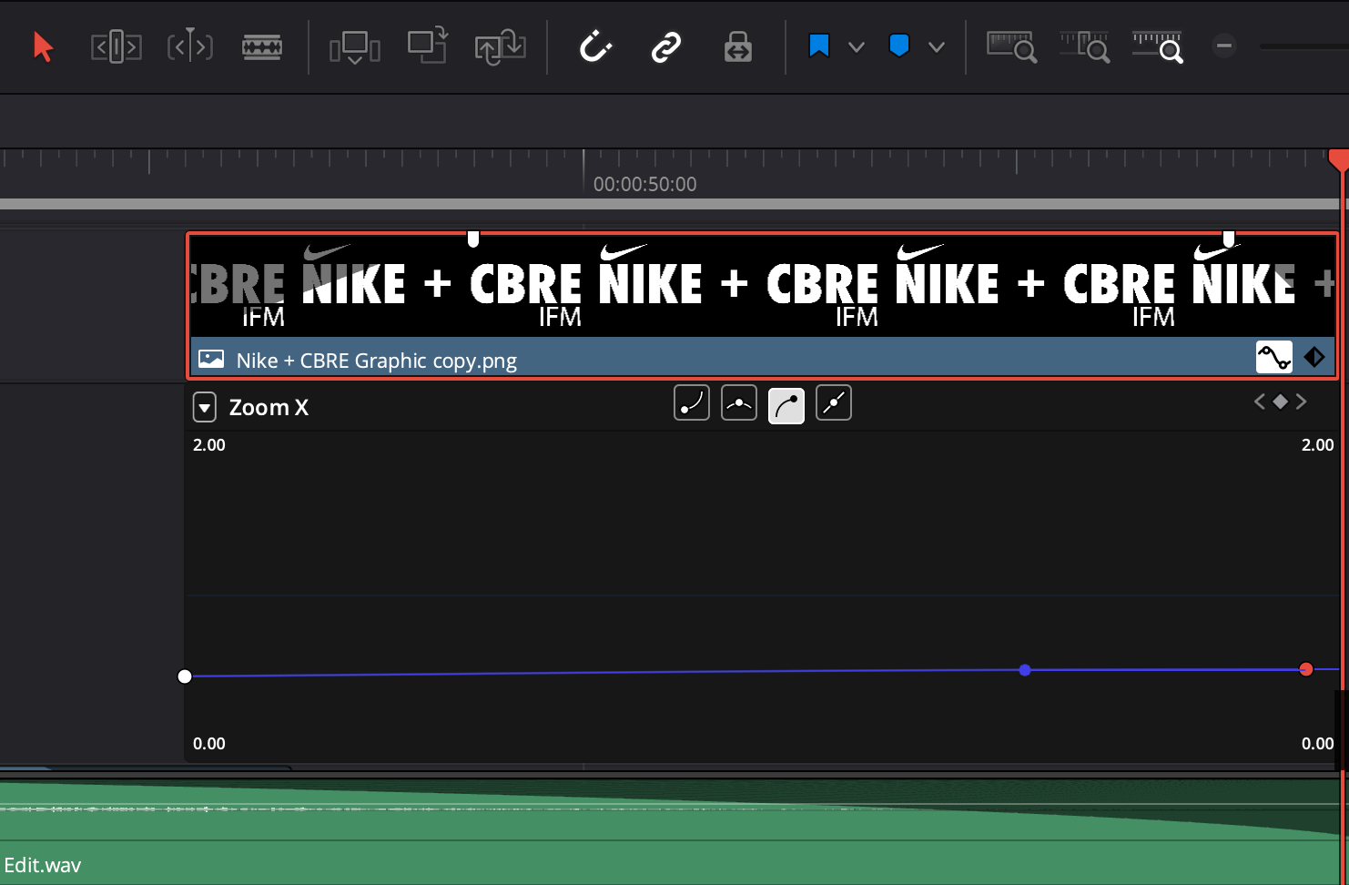
Task: Add a blue flag to clip
Action: 819,46
